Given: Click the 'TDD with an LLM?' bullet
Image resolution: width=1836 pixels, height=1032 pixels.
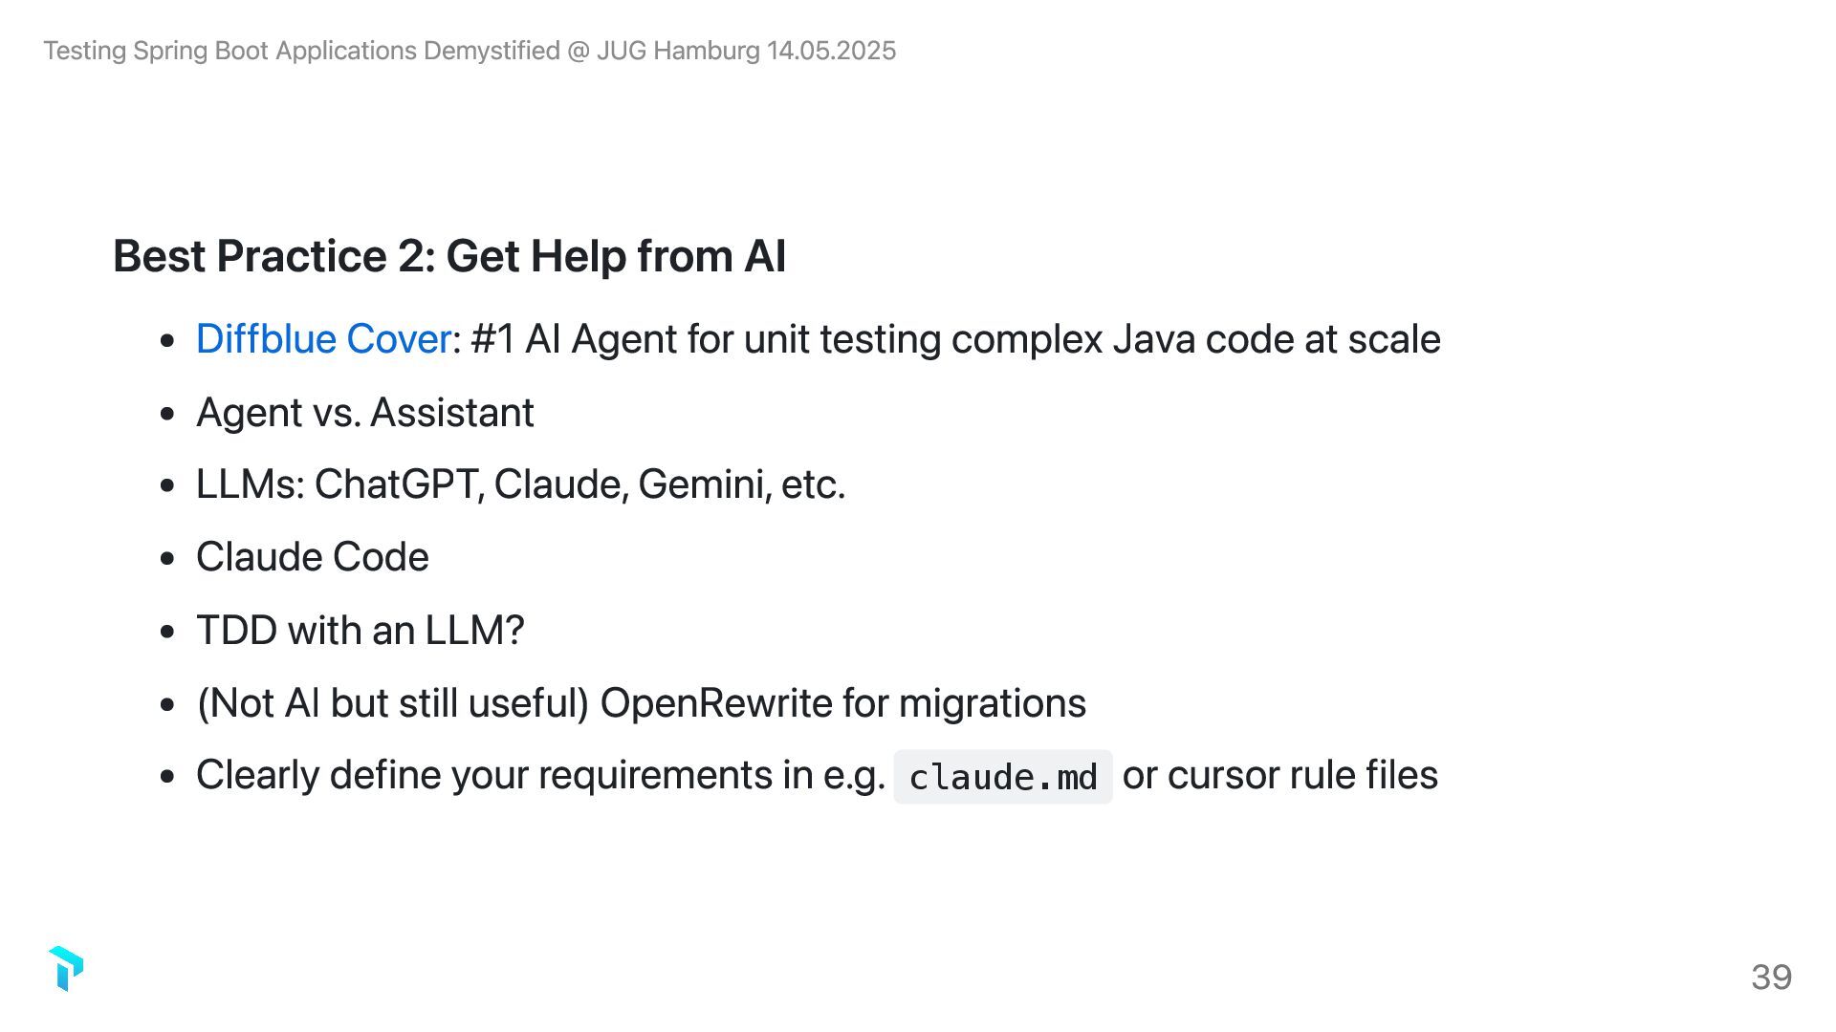Looking at the screenshot, I should click(360, 631).
